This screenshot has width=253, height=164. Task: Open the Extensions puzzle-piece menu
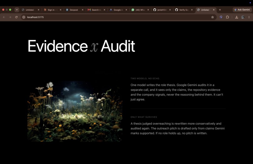(227, 17)
